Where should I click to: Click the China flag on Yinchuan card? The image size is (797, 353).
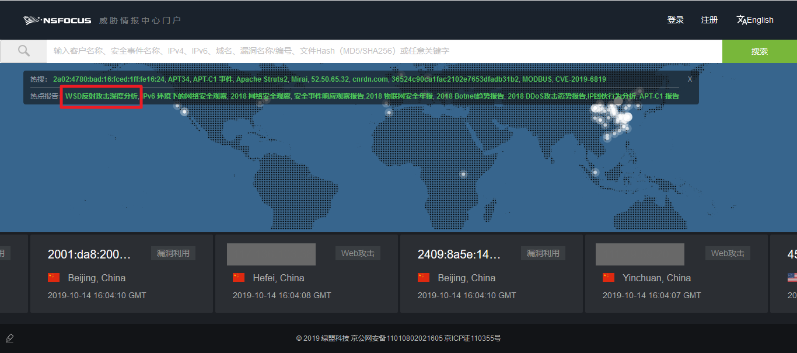click(609, 278)
